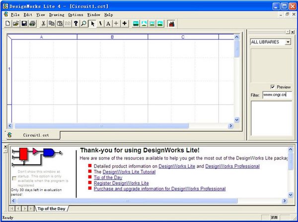The image size is (298, 222).
Task: Open the Window menu
Action: coord(93,14)
